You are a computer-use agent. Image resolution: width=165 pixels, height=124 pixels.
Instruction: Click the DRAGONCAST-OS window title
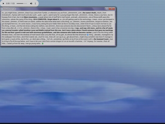pyautogui.click(x=9, y=9)
